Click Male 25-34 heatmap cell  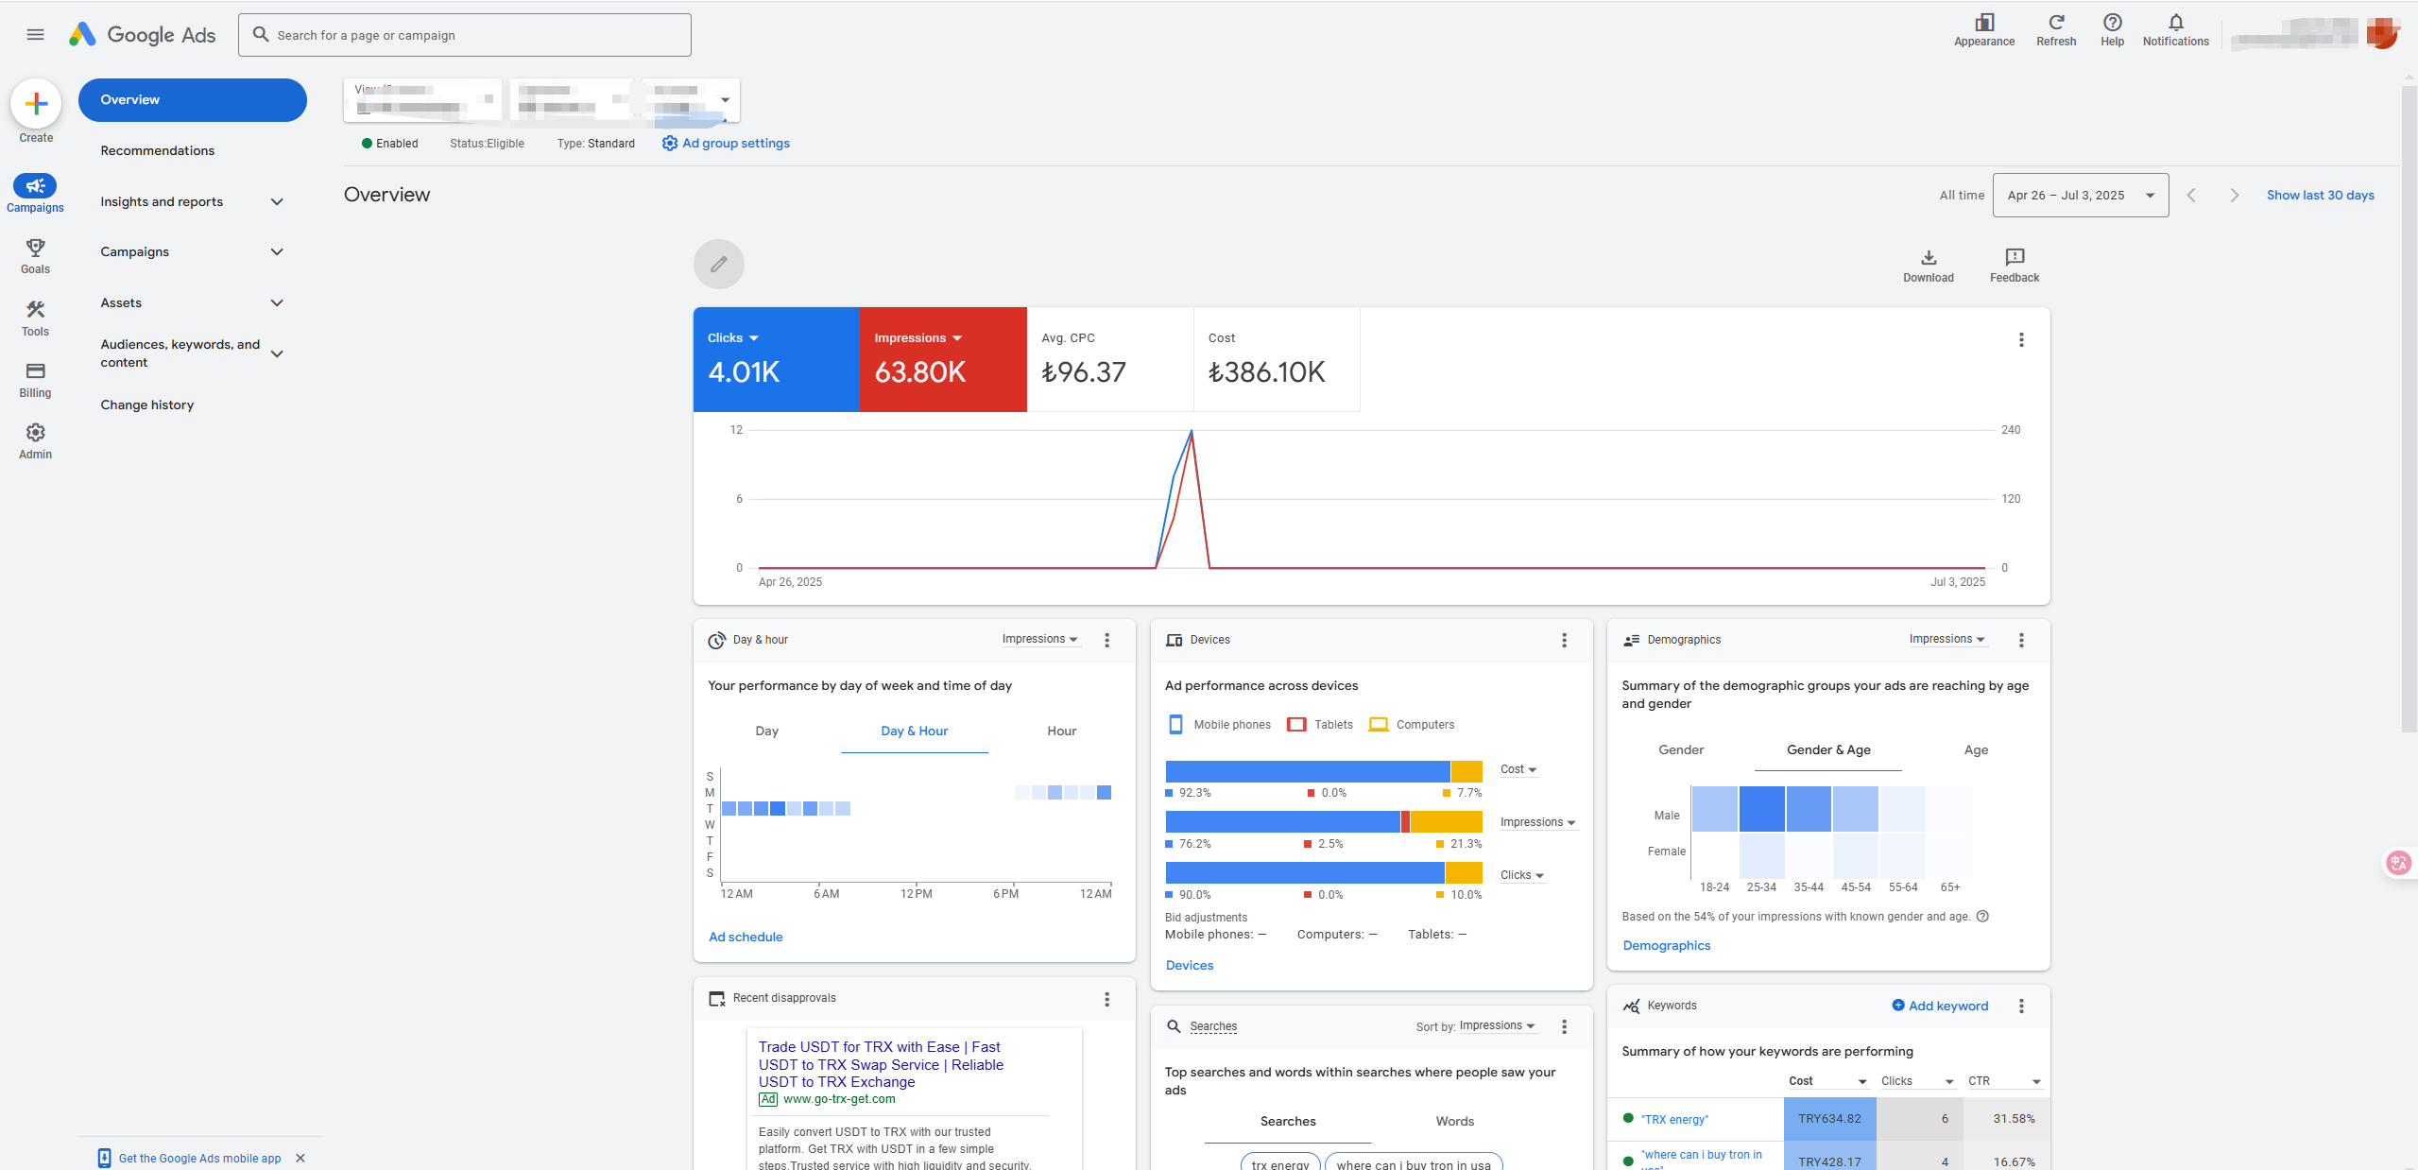coord(1761,809)
